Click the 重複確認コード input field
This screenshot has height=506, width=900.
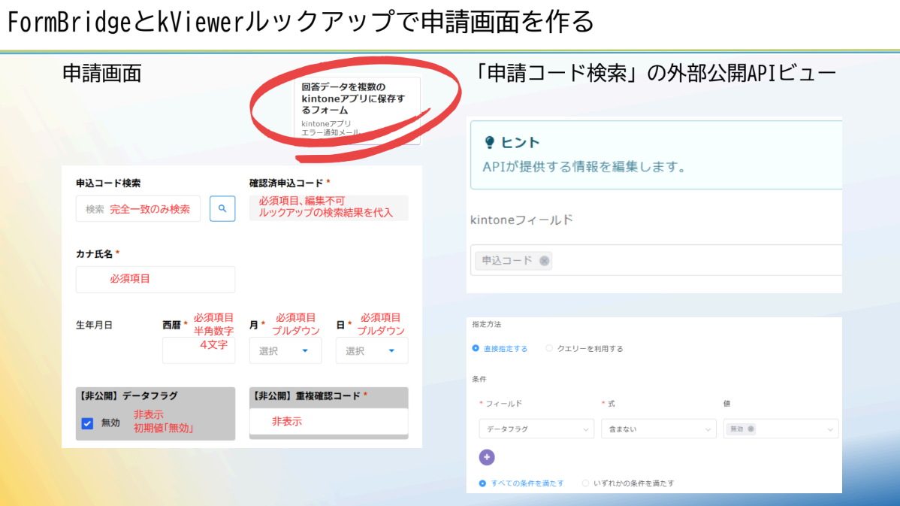(x=329, y=422)
